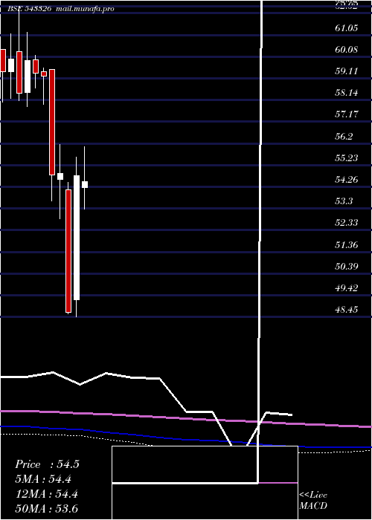The height and width of the screenshot is (520, 372).
Task: Click the large red candlestick dropping to 54.5
Action: [52, 122]
